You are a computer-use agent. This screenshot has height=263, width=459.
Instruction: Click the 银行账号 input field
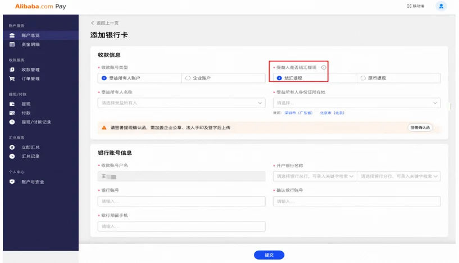(x=181, y=201)
